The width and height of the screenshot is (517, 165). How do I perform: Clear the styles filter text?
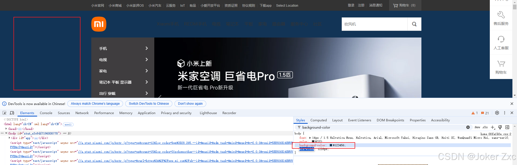point(468,127)
